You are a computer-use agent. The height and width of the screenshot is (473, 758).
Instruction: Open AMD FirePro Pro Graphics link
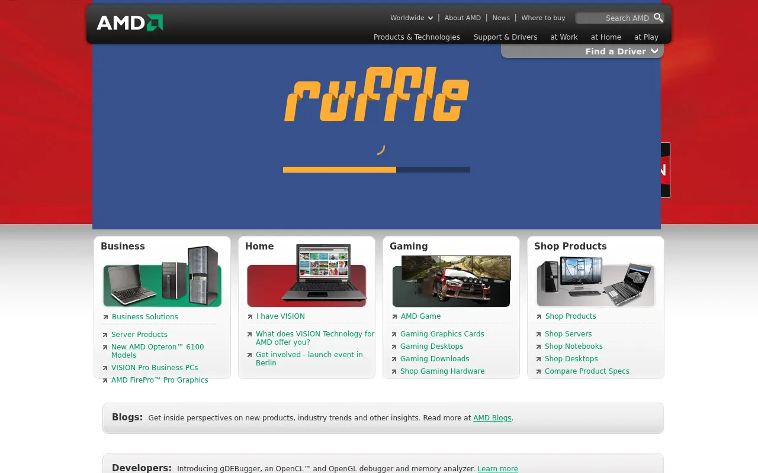160,380
